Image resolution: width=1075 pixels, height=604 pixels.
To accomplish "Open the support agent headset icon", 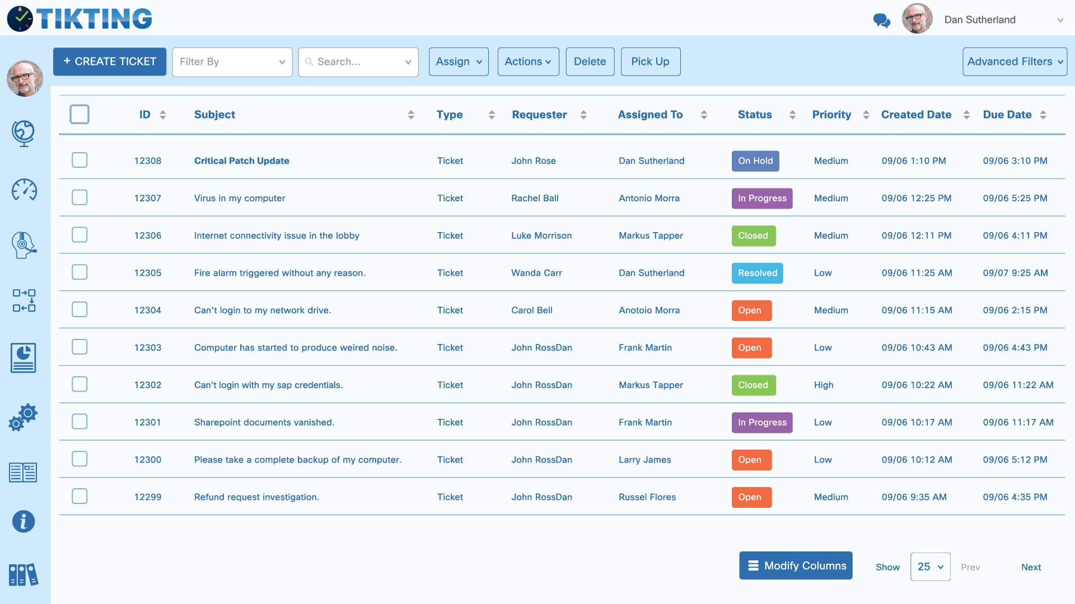I will 24,244.
